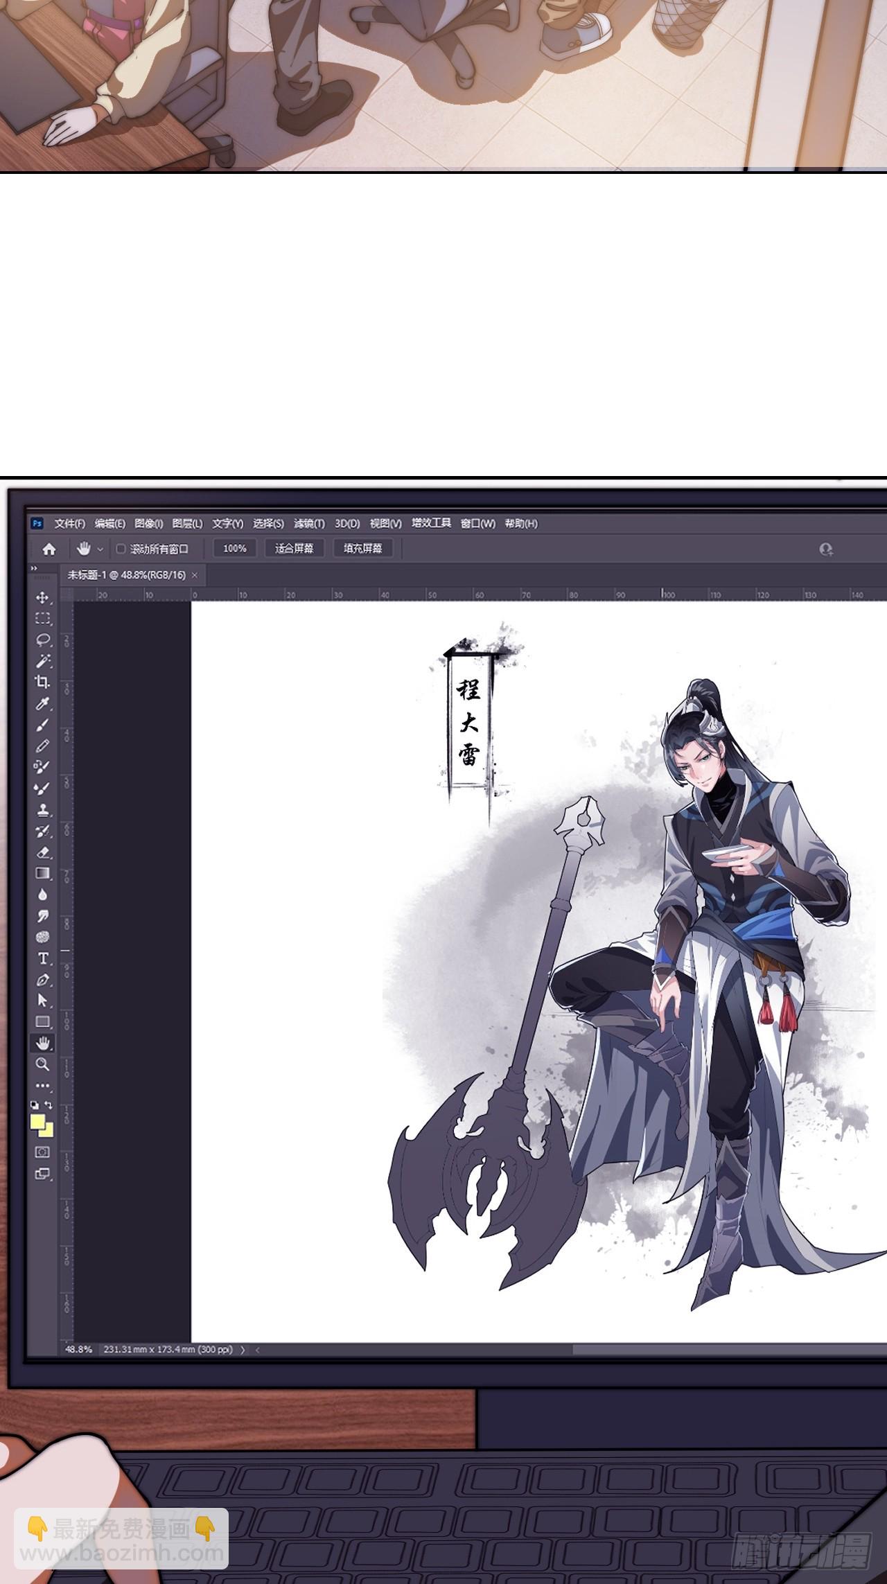Expand the status bar info arrow

point(243,1350)
